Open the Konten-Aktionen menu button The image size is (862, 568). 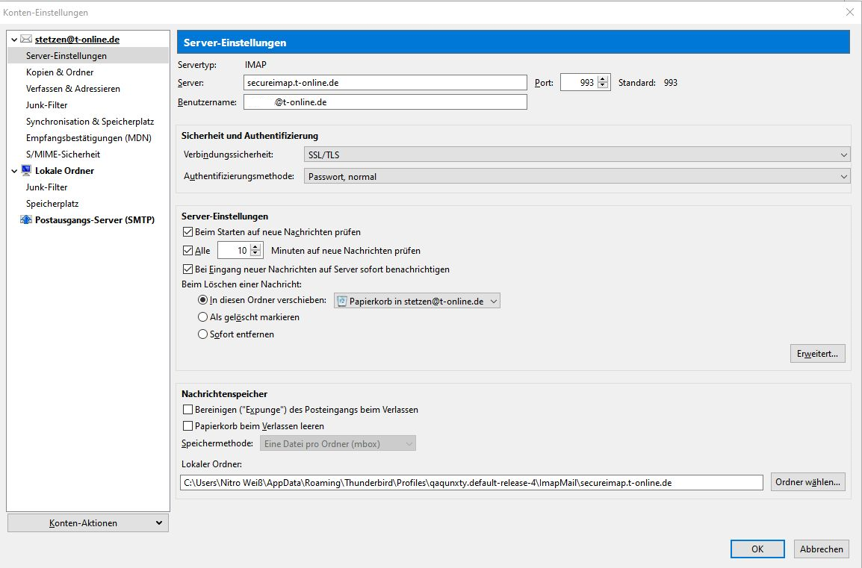(88, 523)
